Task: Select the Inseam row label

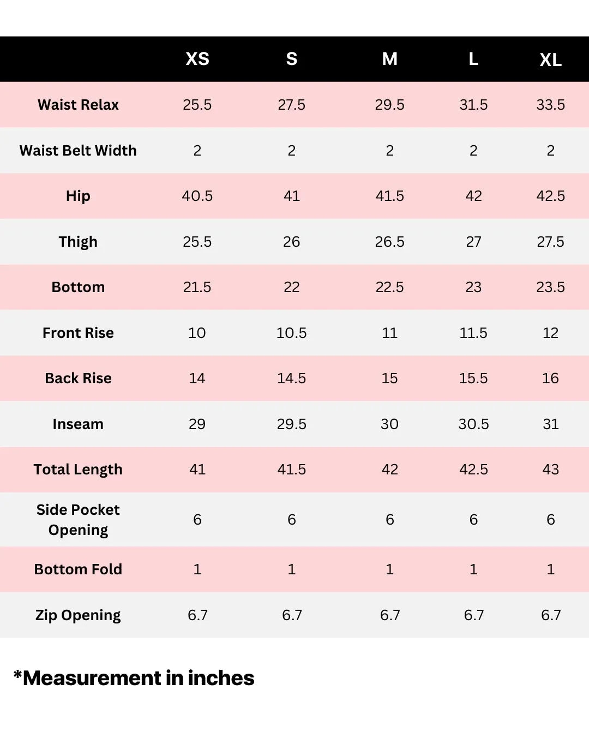Action: 78,424
